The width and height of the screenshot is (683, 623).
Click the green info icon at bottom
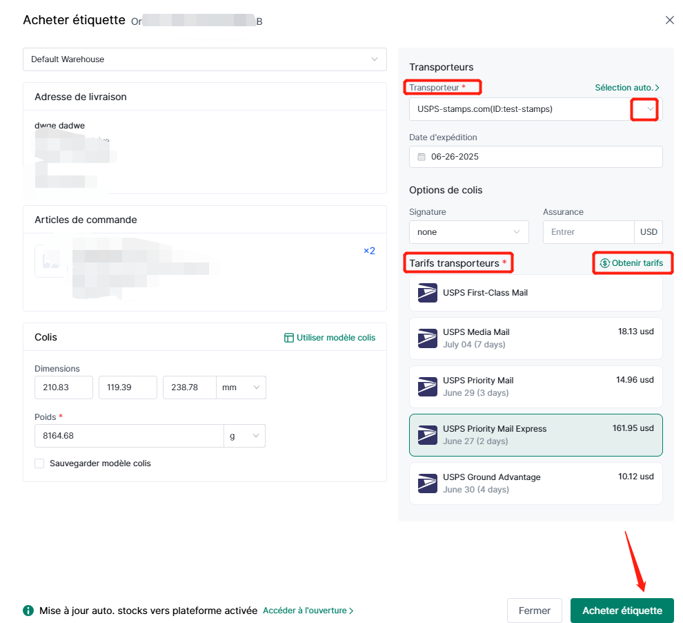(x=28, y=611)
